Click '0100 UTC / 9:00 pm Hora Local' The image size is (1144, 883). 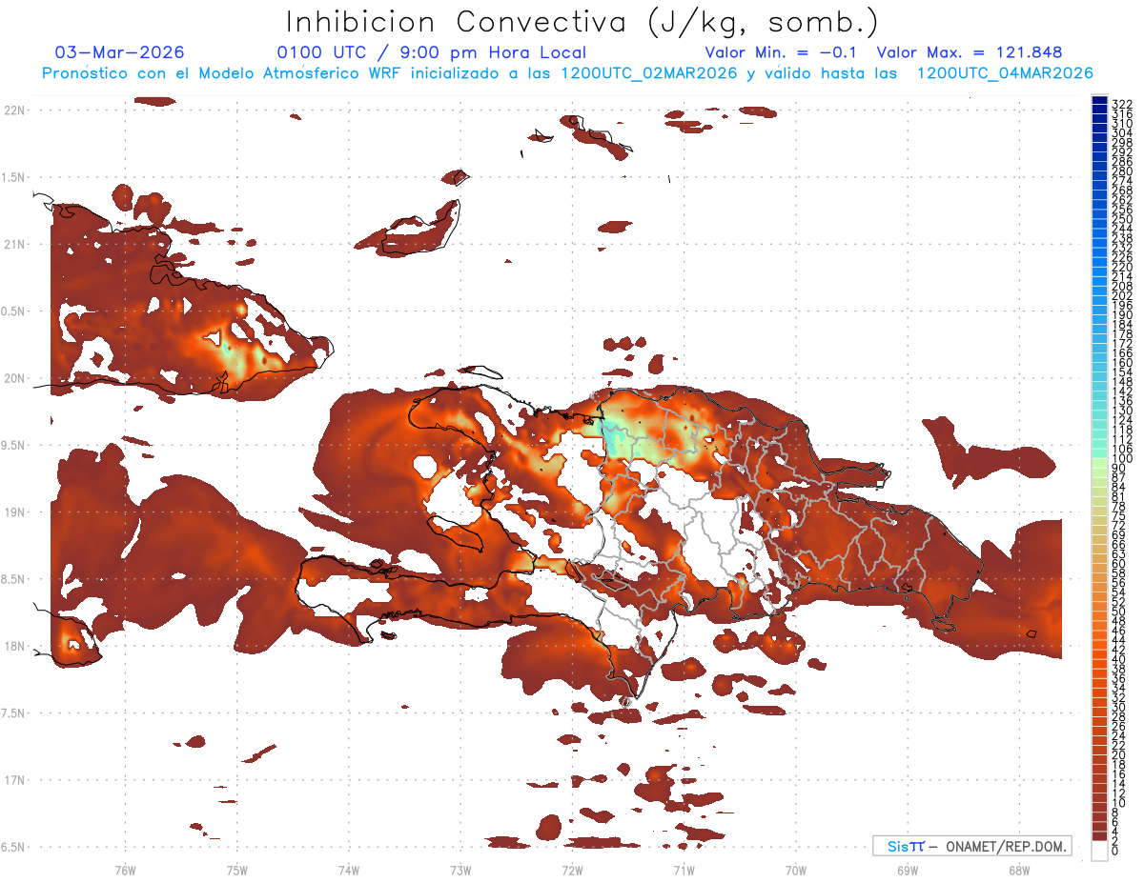(x=432, y=52)
